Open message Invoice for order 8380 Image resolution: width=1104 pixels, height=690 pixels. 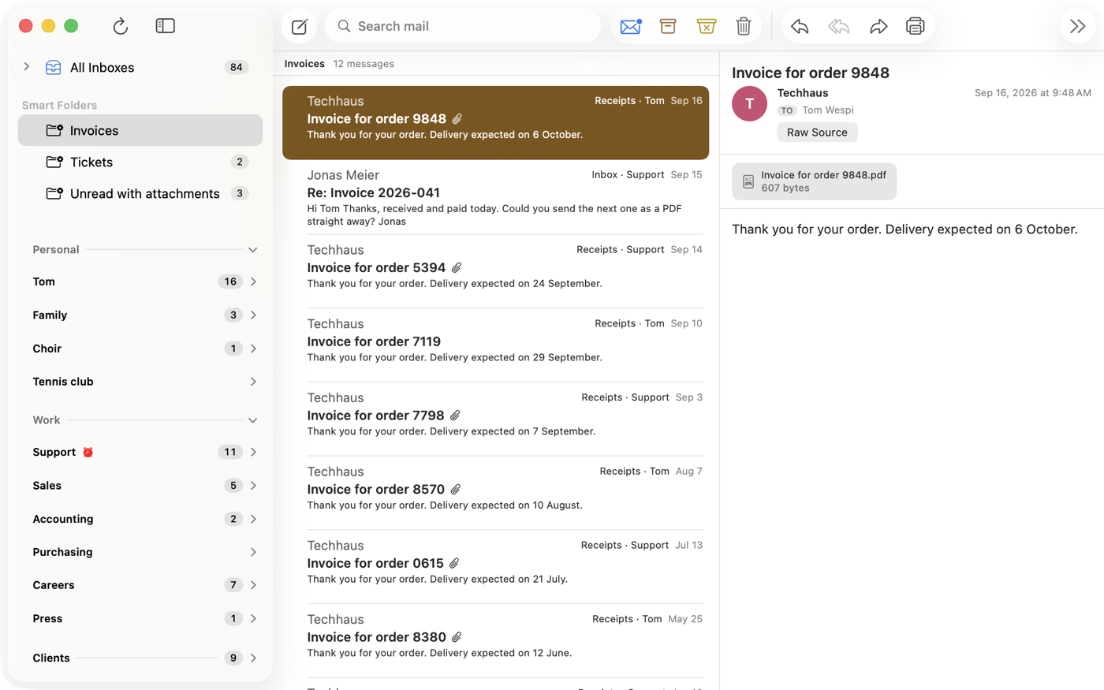496,641
